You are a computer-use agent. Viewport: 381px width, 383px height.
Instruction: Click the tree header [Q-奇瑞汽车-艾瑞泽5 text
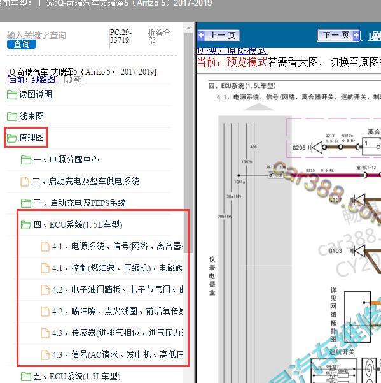(81, 72)
